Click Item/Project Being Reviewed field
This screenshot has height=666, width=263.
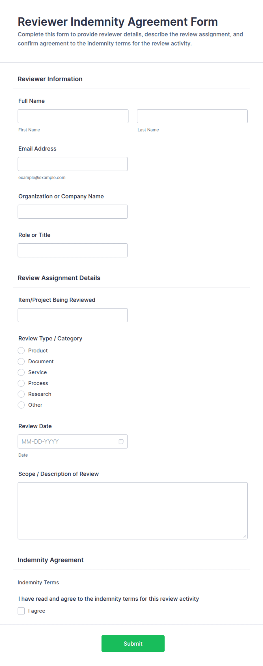pos(73,315)
